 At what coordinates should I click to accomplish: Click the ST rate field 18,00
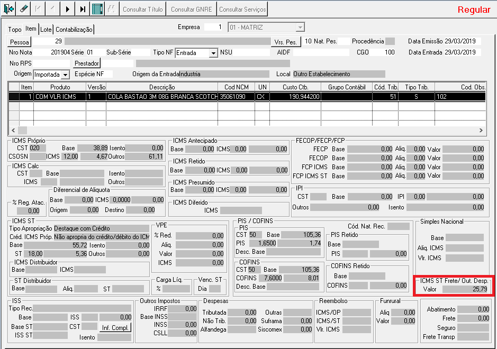(33, 254)
